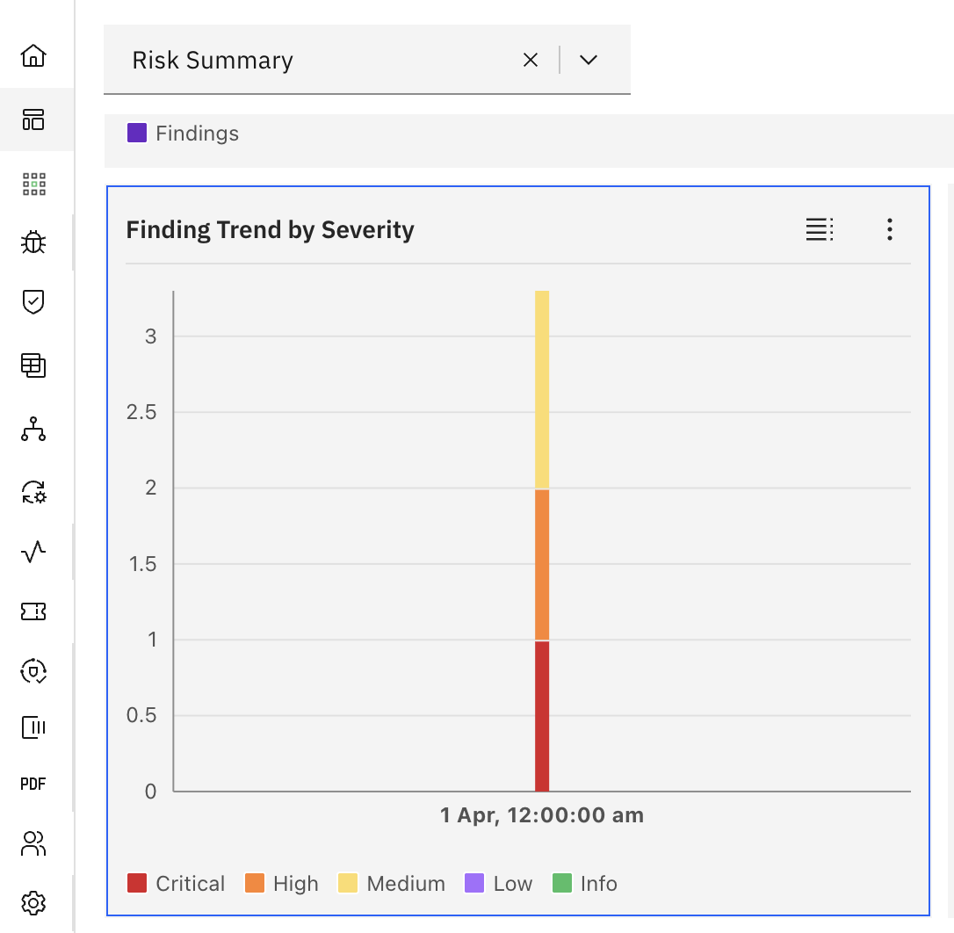Toggle the Critical severity legend item

(176, 884)
